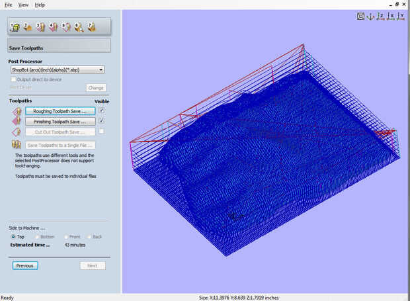Go back with the Previous button
The height and width of the screenshot is (301, 410).
(x=25, y=266)
